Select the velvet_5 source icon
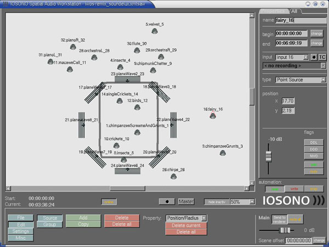 [x=155, y=31]
